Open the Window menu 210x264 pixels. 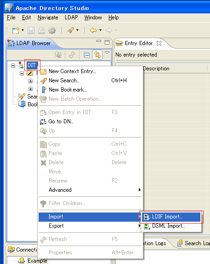click(x=93, y=17)
